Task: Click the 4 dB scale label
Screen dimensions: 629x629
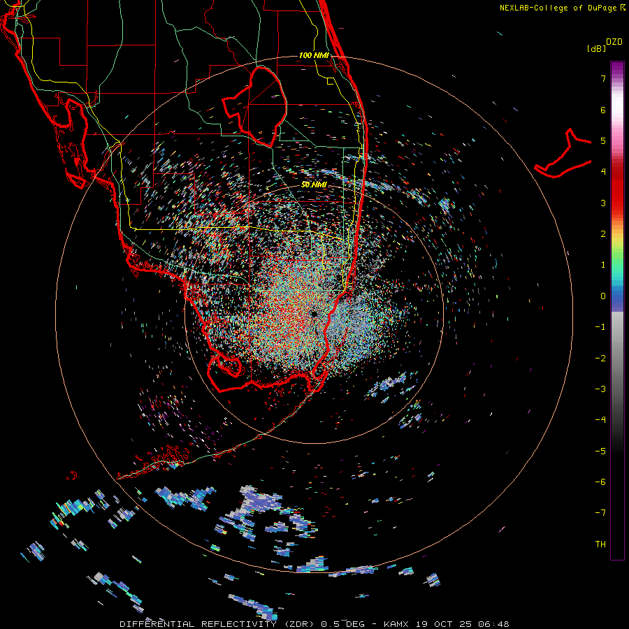Action: click(x=603, y=172)
